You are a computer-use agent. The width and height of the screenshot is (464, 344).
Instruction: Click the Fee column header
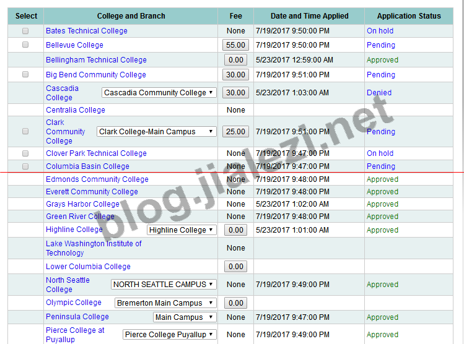[x=235, y=16]
